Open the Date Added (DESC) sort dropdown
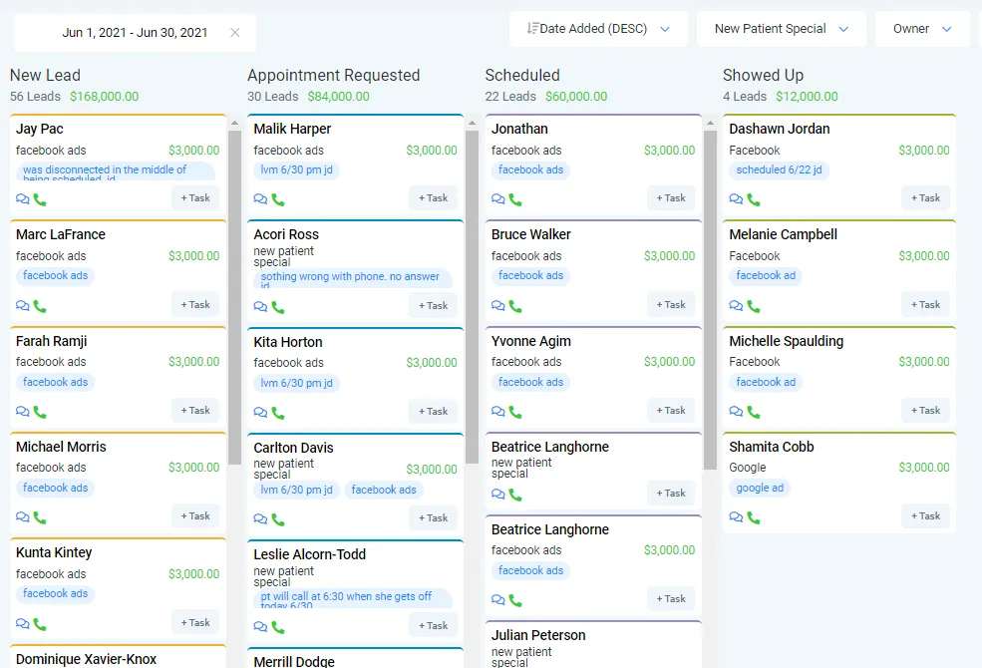The height and width of the screenshot is (668, 982). (598, 29)
